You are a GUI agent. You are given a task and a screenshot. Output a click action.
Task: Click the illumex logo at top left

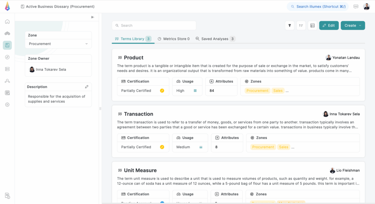pyautogui.click(x=7, y=7)
